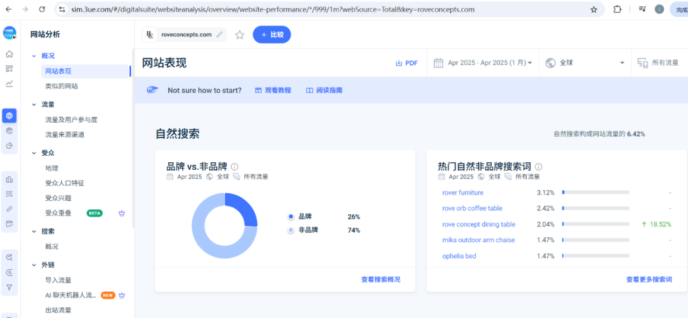688x318 pixels.
Task: Open the home icon in left rail
Action: 9,54
